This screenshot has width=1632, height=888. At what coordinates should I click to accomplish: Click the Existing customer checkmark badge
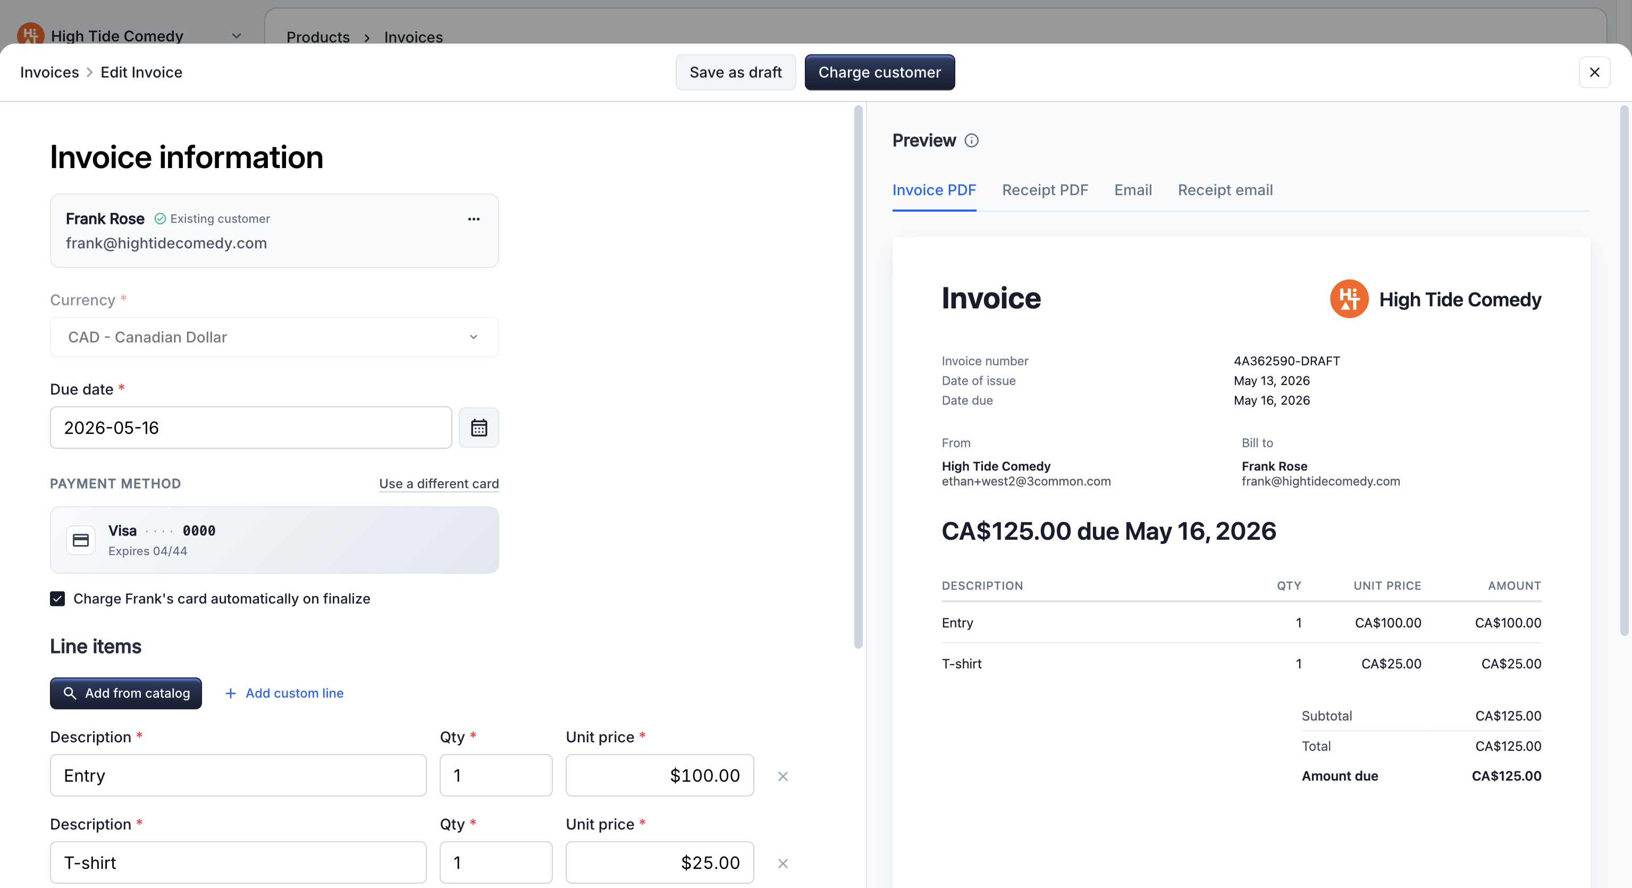click(x=161, y=219)
